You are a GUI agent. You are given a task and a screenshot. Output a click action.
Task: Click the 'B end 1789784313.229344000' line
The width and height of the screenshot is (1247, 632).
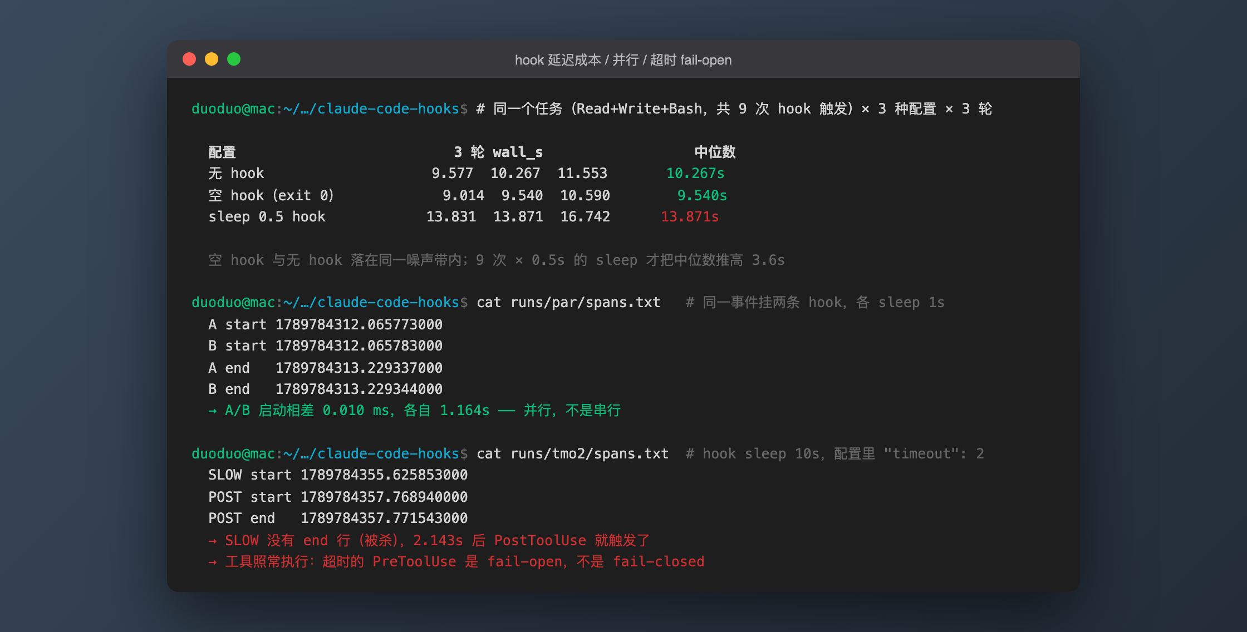point(326,389)
